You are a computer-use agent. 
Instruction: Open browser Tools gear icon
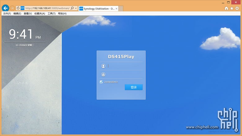click(237, 8)
